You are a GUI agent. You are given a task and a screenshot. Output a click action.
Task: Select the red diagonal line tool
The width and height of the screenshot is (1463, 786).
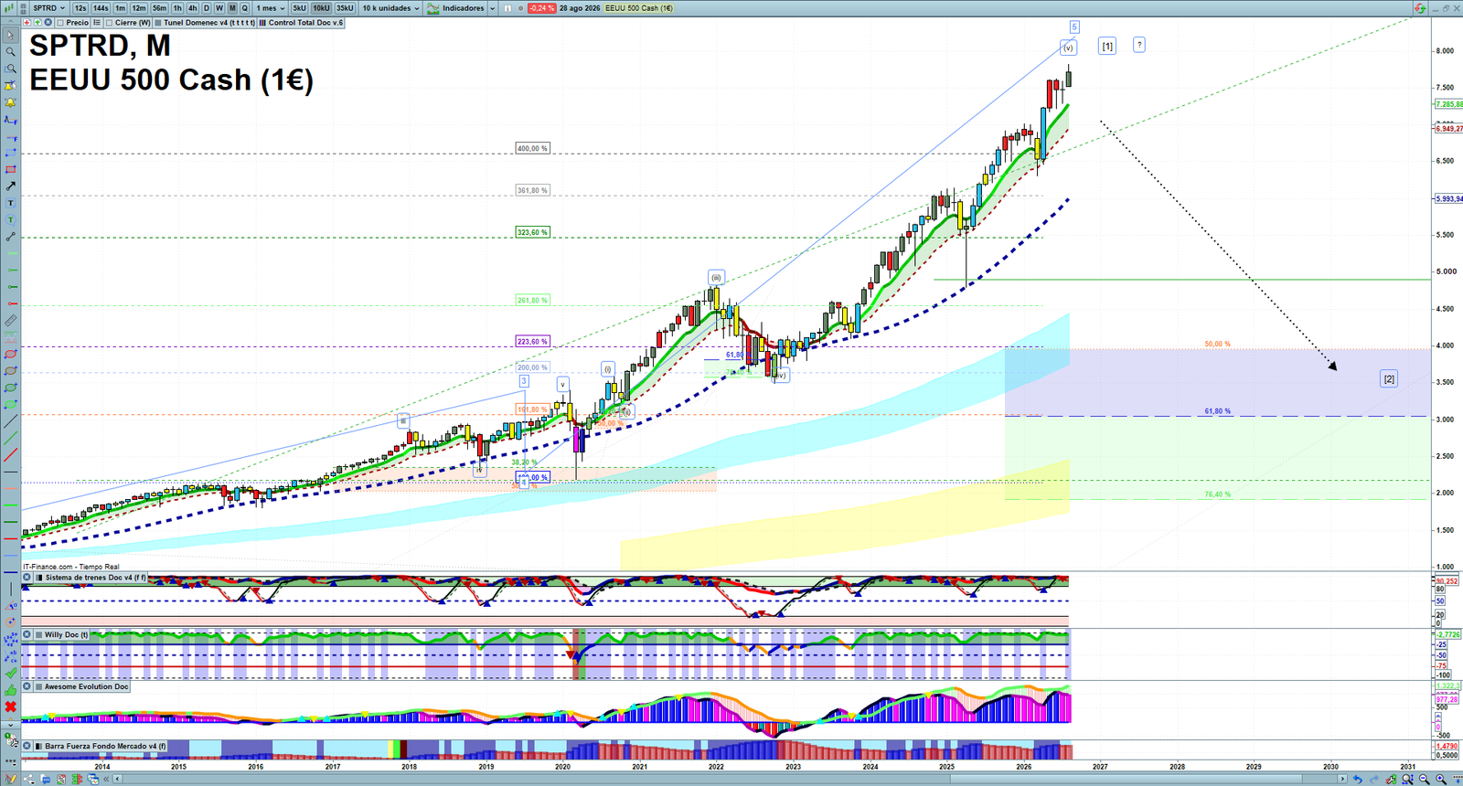pyautogui.click(x=11, y=454)
